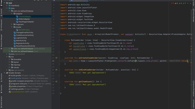This screenshot has width=195, height=109.
Task: Open the Commit tool window
Action: coord(1,13)
